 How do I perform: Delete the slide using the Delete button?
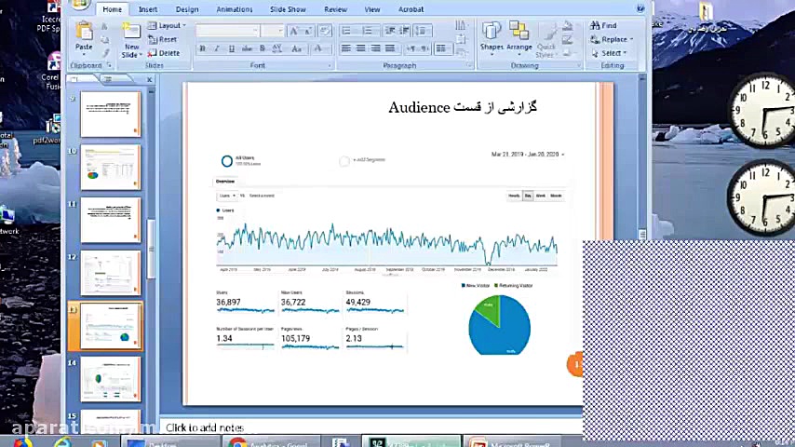164,53
